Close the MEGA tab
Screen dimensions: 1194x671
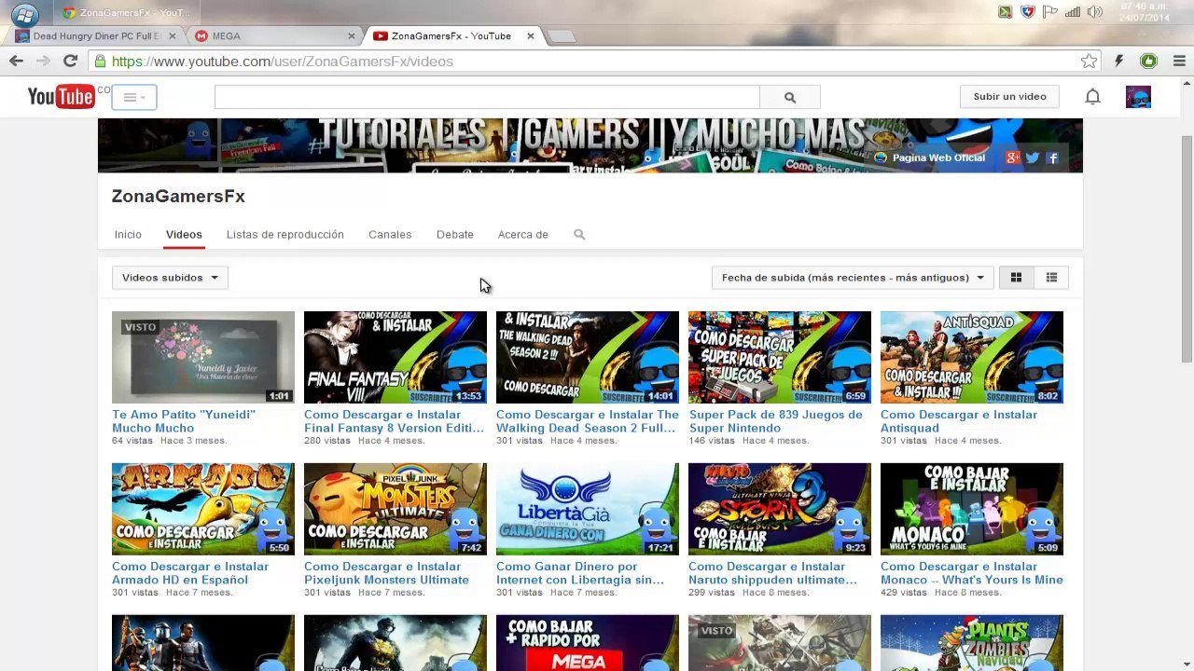(x=352, y=36)
